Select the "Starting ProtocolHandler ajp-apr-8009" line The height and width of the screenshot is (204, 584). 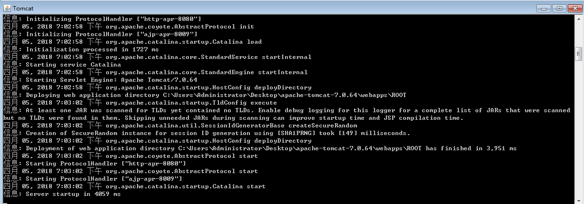[x=92, y=179]
